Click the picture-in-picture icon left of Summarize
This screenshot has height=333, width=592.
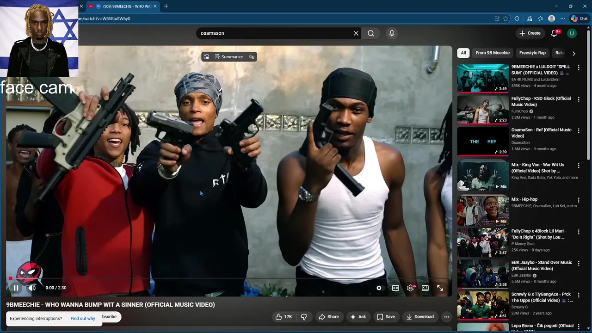tap(206, 57)
